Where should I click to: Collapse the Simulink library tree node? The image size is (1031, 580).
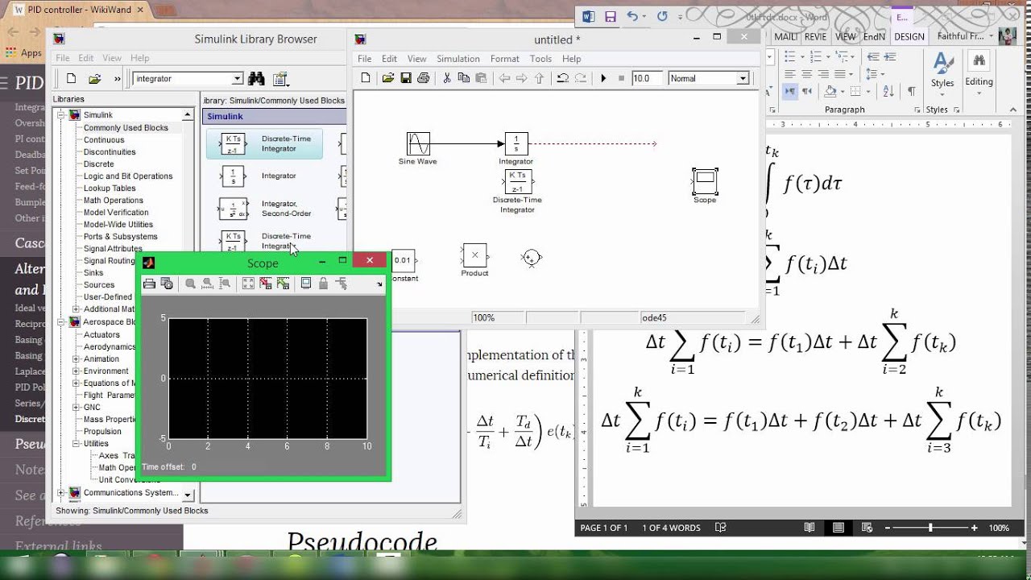pyautogui.click(x=60, y=115)
